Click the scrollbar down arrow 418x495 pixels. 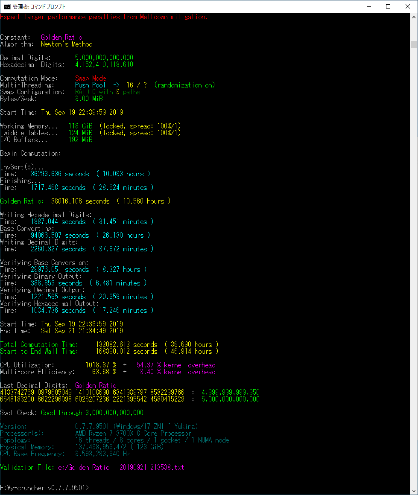414,491
